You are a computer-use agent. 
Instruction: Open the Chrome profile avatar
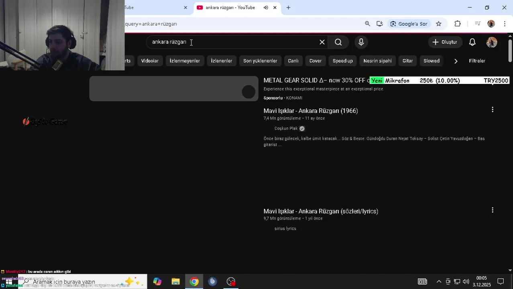click(x=491, y=24)
